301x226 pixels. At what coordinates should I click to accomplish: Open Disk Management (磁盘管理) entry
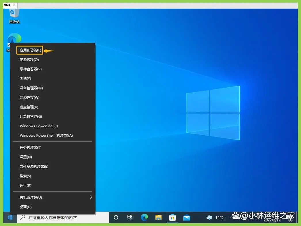coord(52,107)
